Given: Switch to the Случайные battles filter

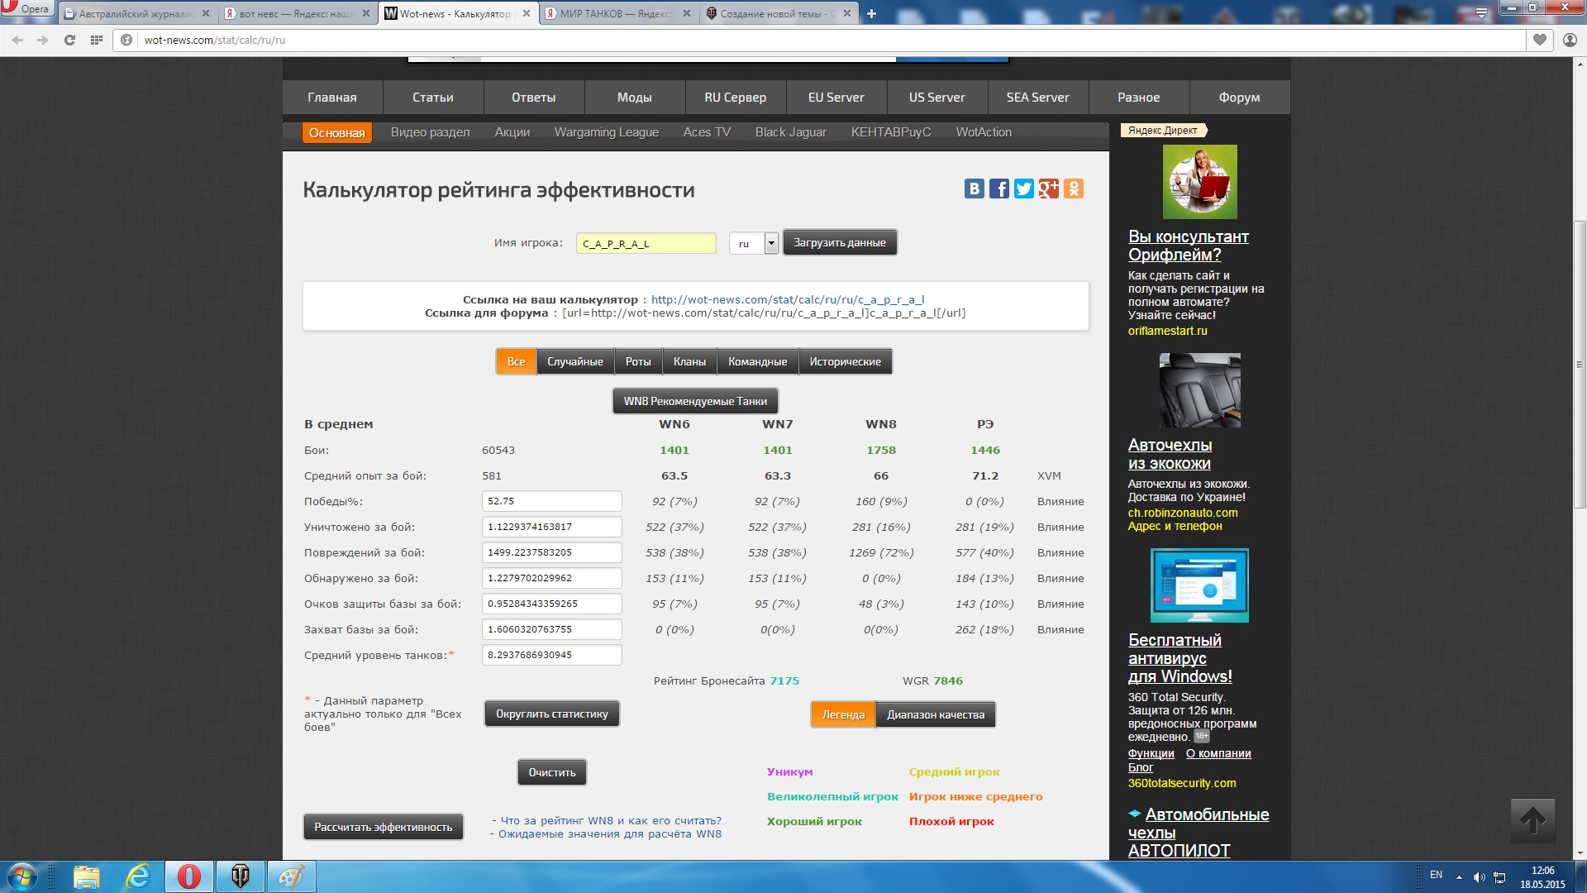Looking at the screenshot, I should pyautogui.click(x=574, y=362).
